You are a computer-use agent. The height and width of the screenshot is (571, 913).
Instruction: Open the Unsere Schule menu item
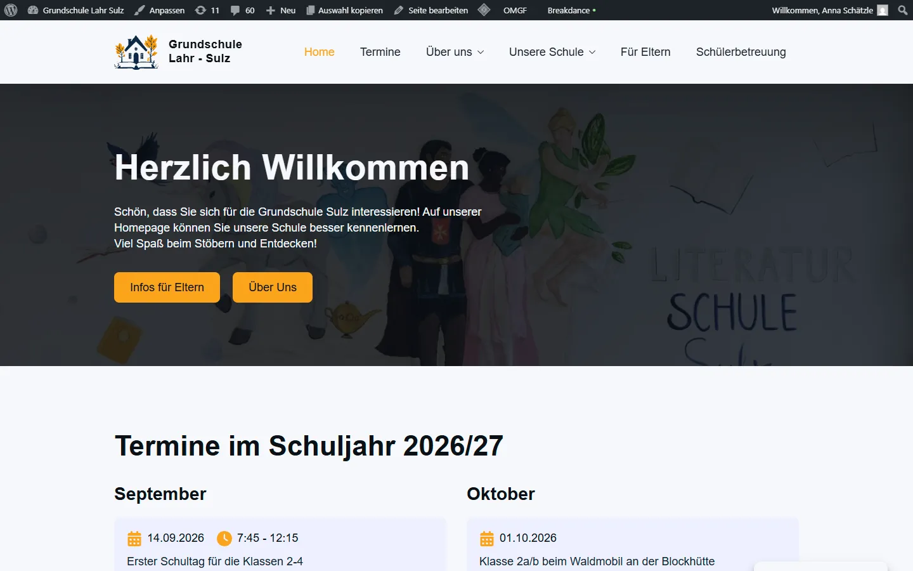click(x=546, y=52)
